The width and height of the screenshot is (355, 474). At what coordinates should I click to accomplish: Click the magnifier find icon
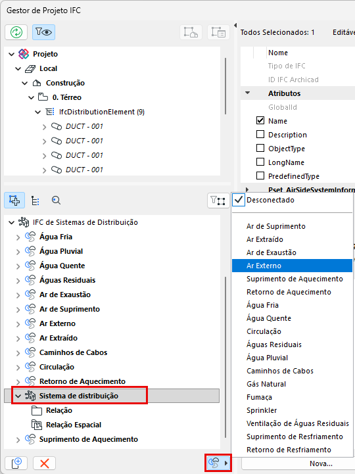pos(56,200)
